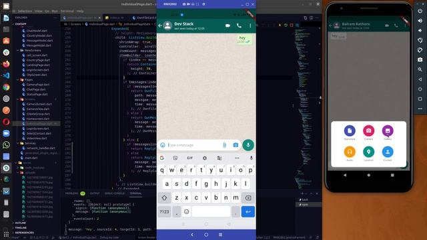This screenshot has width=427, height=240.
Task: Tap the Camera attachment icon in emulator
Action: click(x=368, y=131)
